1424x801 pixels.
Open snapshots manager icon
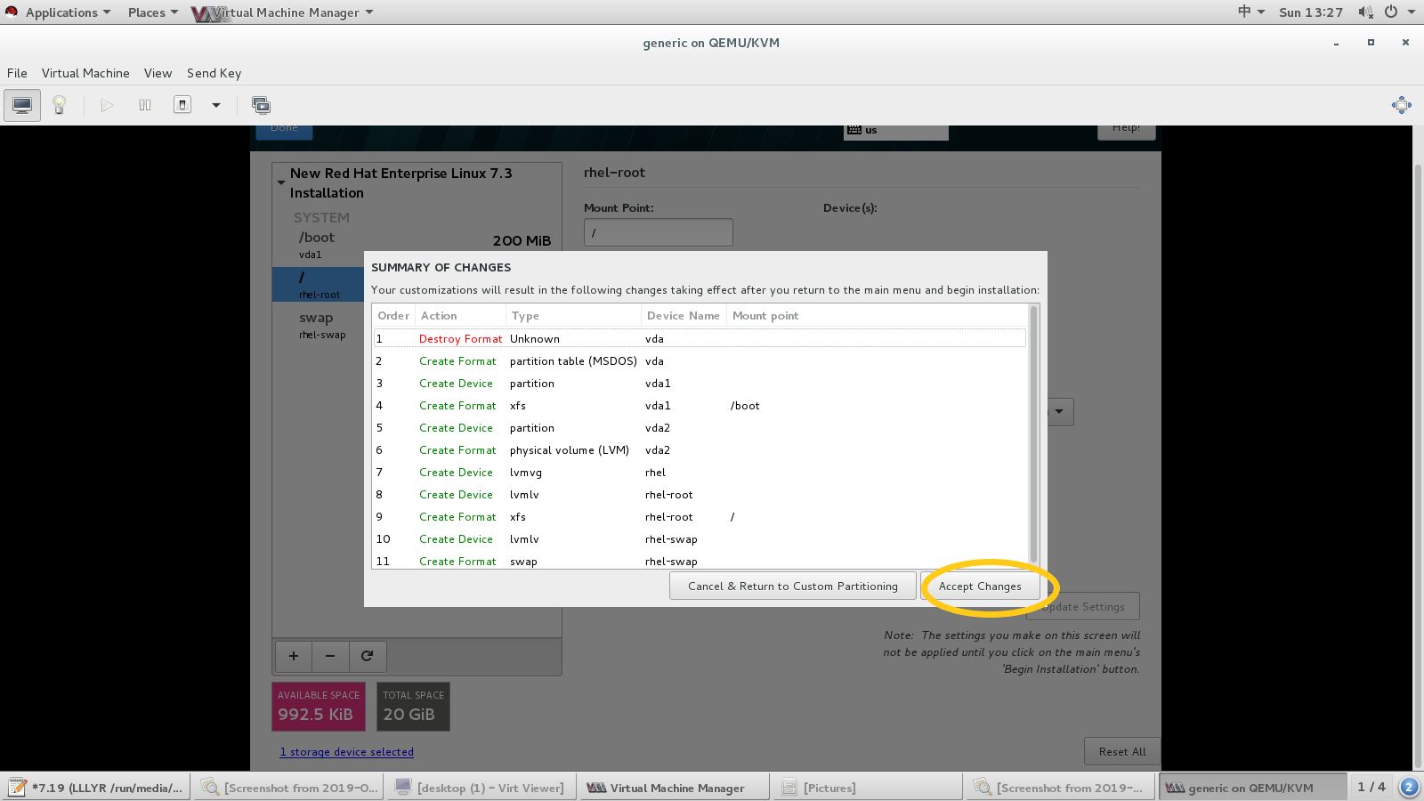[261, 105]
